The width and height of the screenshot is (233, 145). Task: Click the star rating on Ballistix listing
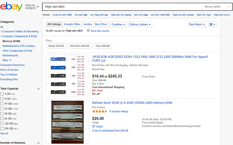point(99,111)
